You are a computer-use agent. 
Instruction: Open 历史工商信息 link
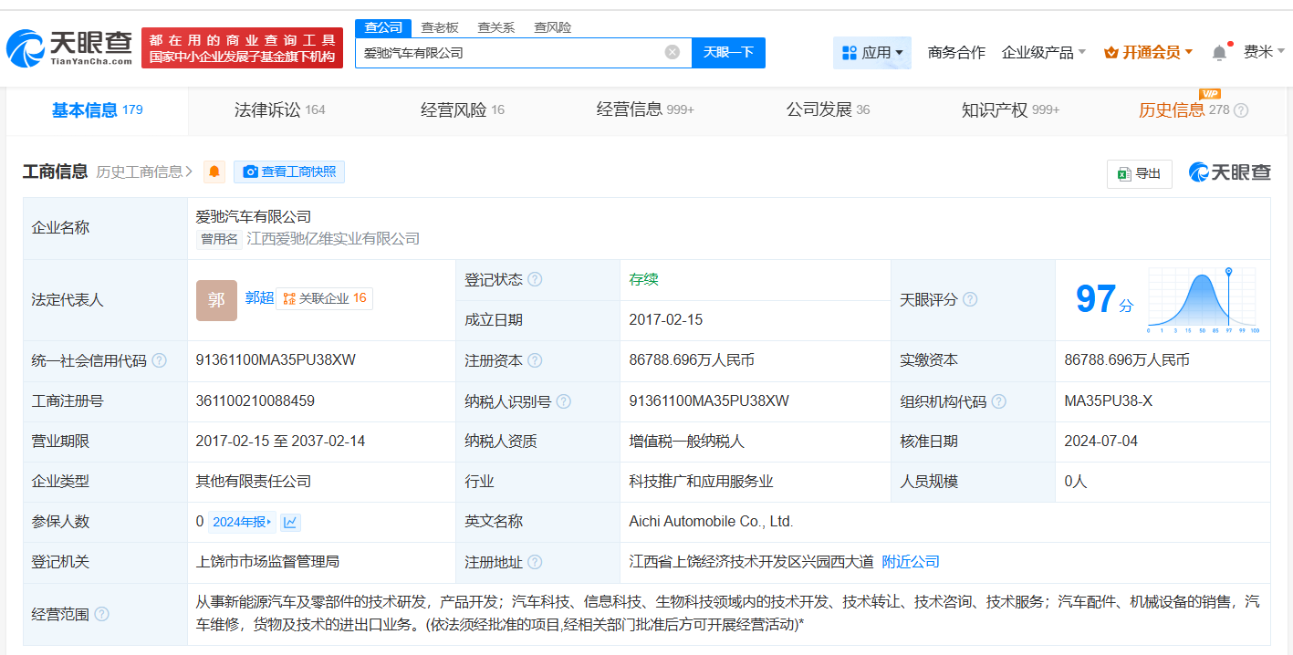point(144,172)
